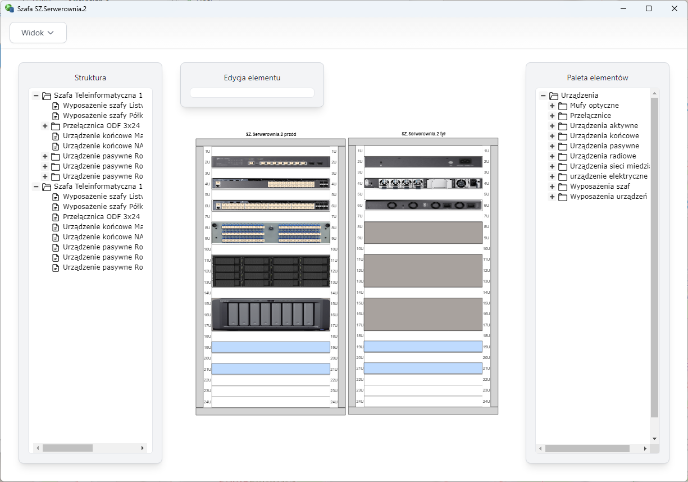This screenshot has height=482, width=688.
Task: Select the front-view switch at 2U
Action: pyautogui.click(x=271, y=162)
